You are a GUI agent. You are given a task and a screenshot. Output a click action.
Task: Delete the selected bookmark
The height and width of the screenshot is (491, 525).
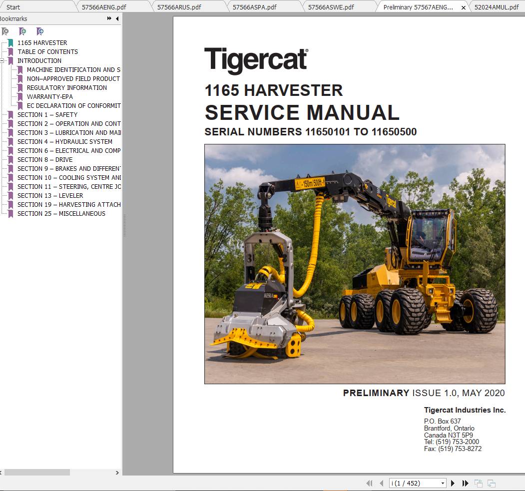coord(5,31)
